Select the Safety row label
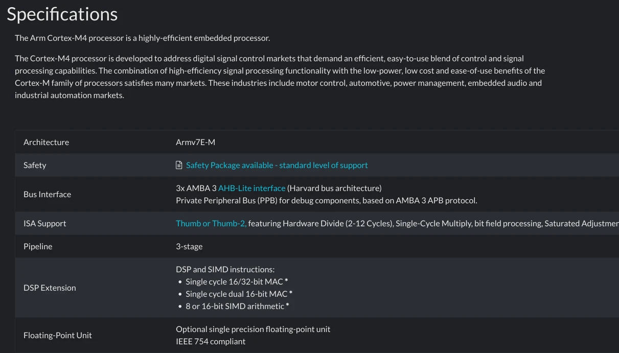Viewport: 619px width, 353px height. 35,165
